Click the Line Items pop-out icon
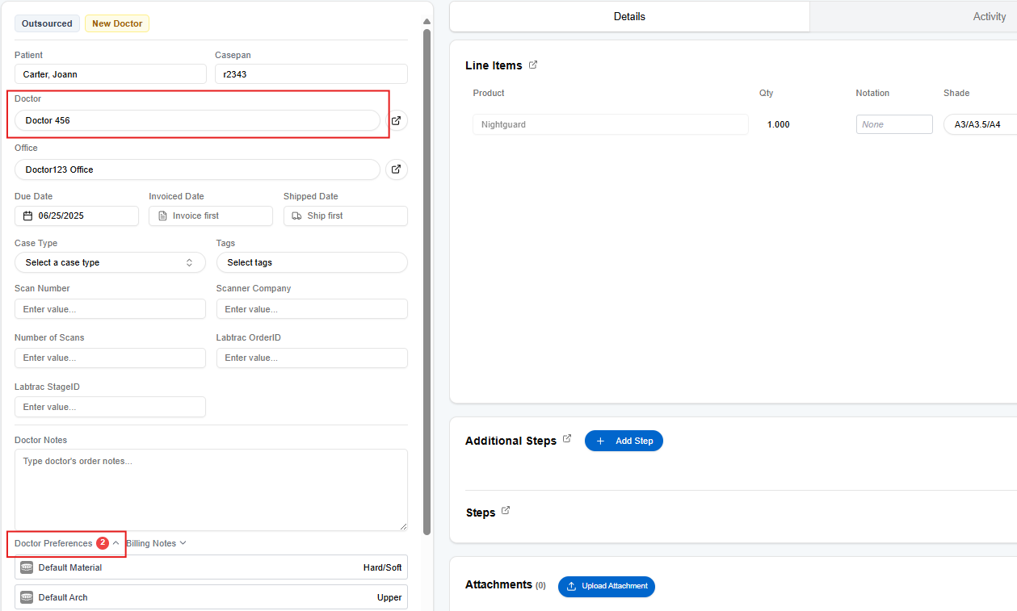1017x611 pixels. [x=533, y=65]
